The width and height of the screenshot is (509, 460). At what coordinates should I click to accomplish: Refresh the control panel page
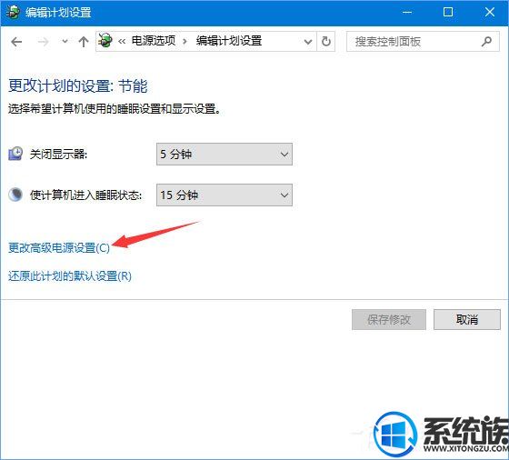coord(326,42)
